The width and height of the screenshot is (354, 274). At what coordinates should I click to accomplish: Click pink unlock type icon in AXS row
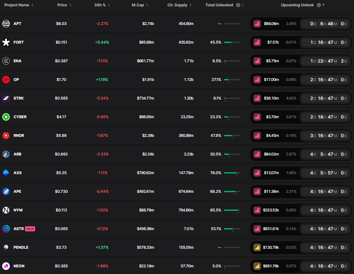tap(257, 173)
